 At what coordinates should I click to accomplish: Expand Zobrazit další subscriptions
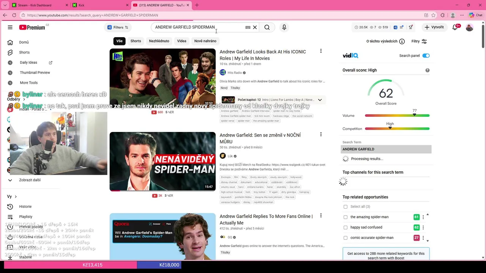[x=30, y=180]
